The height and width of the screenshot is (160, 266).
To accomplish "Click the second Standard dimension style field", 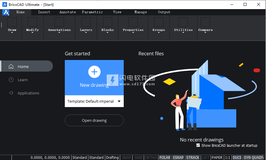I will point(96,157).
